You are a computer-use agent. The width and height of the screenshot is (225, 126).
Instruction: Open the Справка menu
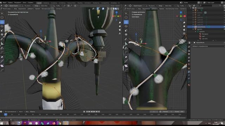(31, 2)
